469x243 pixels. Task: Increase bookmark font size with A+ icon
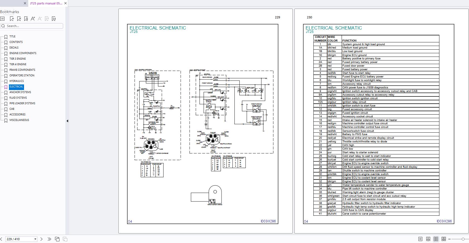click(33, 19)
